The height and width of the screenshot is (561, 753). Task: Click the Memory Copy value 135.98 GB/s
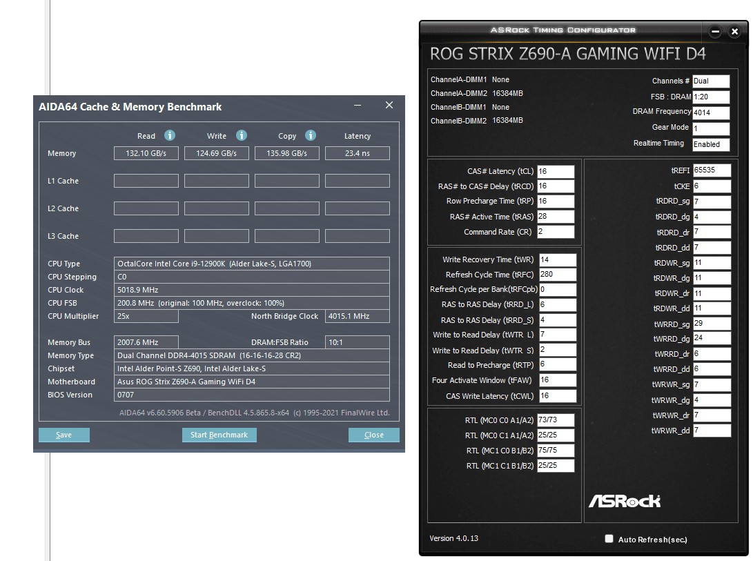point(286,153)
